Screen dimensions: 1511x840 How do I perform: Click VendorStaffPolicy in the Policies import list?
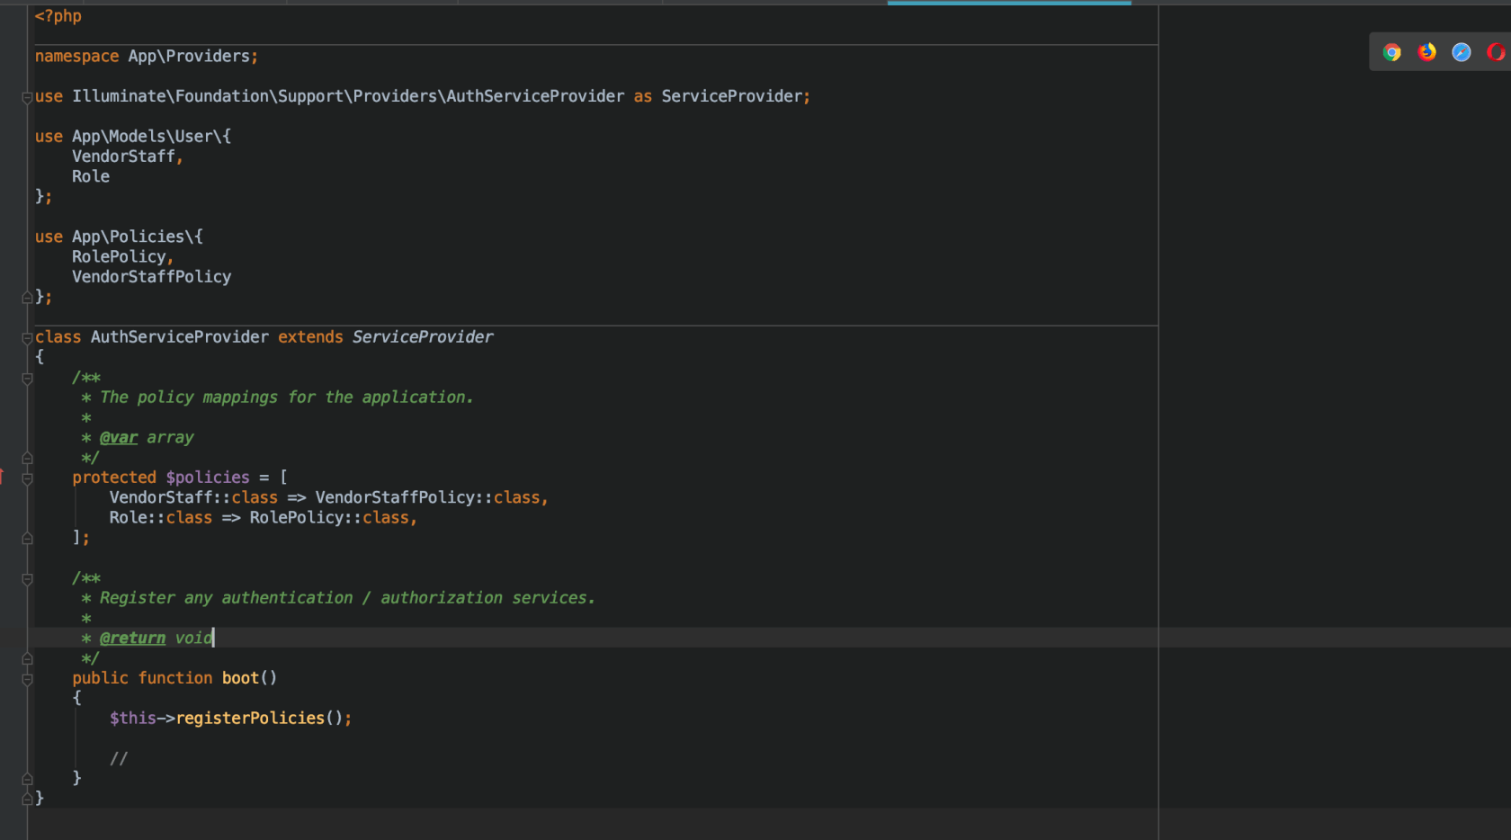[152, 277]
